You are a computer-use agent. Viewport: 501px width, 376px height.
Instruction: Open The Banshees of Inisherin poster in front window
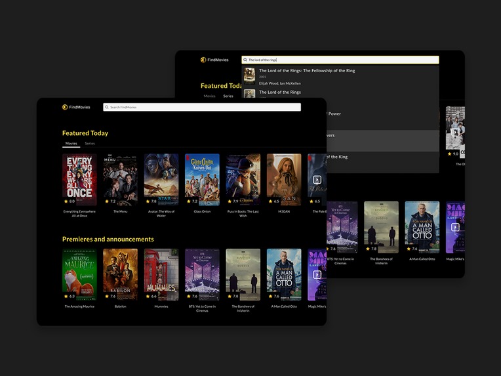click(x=243, y=275)
